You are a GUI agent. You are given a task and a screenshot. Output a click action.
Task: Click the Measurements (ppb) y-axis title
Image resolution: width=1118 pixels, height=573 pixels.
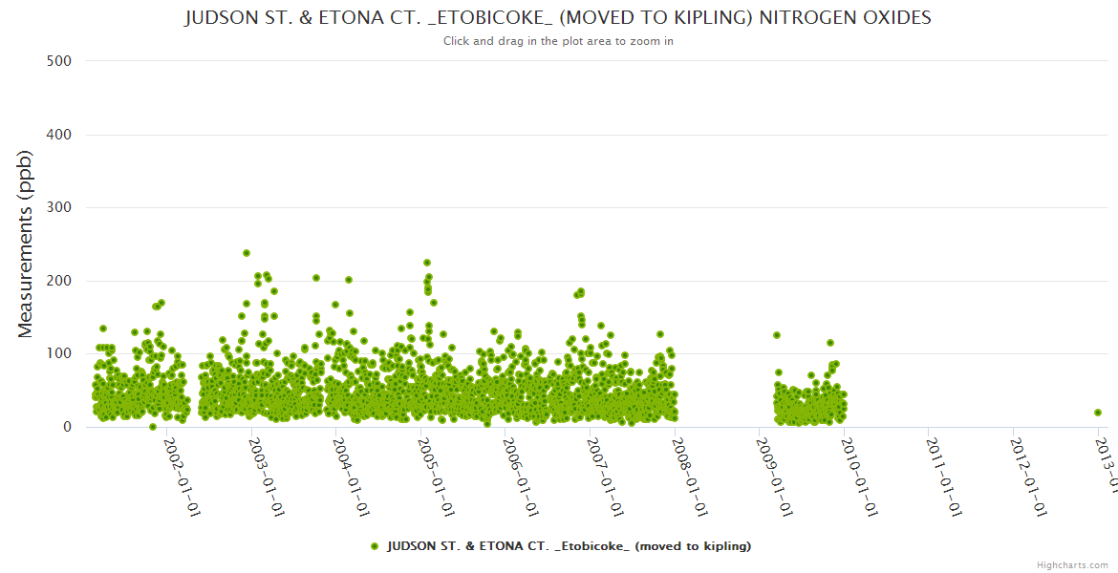(x=26, y=244)
